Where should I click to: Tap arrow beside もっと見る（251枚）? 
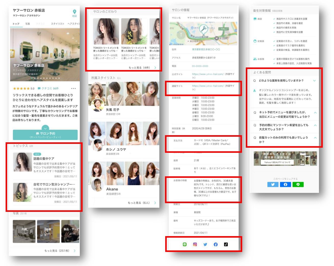tap(74, 251)
